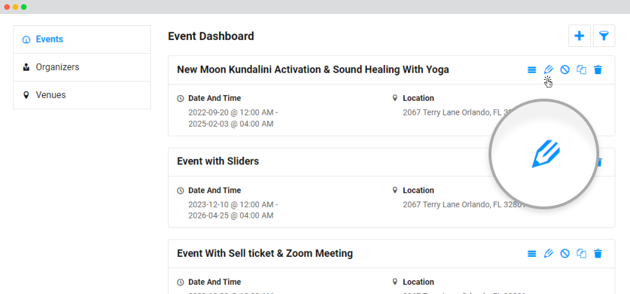Edit the Sell ticket & Zoom Meeting event
Image resolution: width=630 pixels, height=294 pixels.
(x=548, y=253)
